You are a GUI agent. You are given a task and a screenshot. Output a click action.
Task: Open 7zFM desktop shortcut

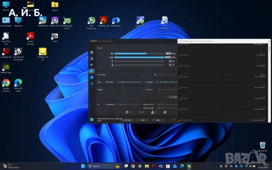point(55,38)
